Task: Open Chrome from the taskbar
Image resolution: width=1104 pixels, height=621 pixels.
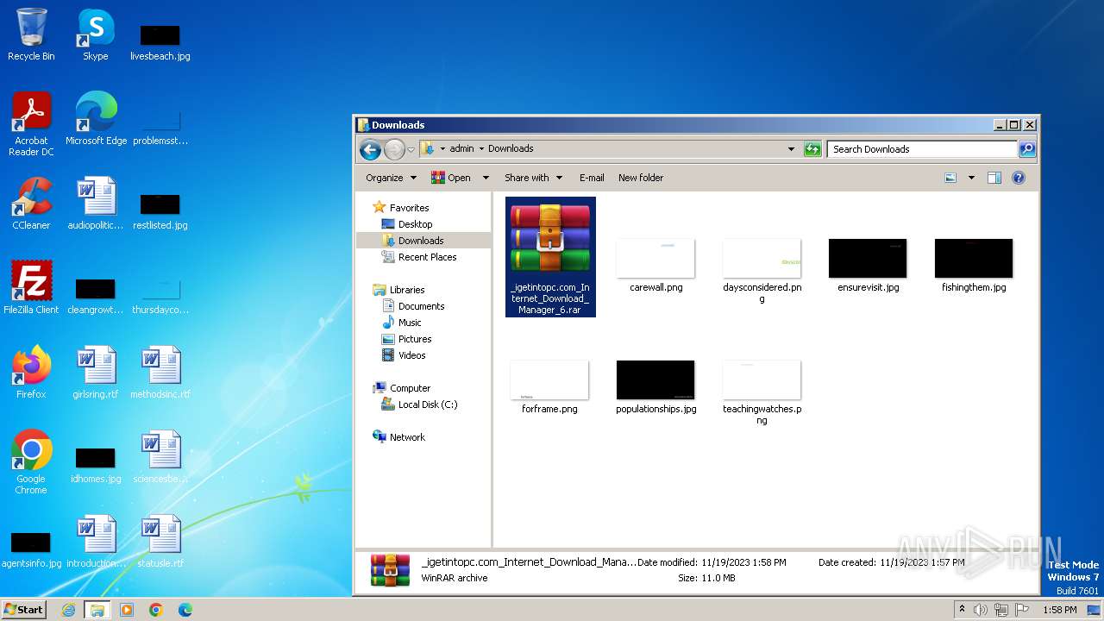Action: 156,610
